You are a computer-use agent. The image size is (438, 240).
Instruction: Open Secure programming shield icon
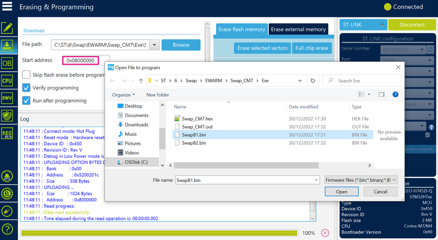click(7, 116)
